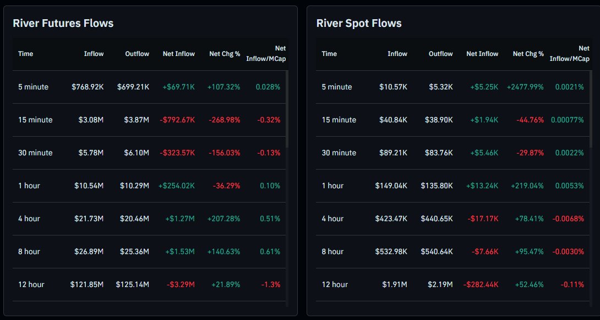Click the Futures table vertical scrollbar
Image resolution: width=600 pixels, height=320 pixels.
point(287,110)
